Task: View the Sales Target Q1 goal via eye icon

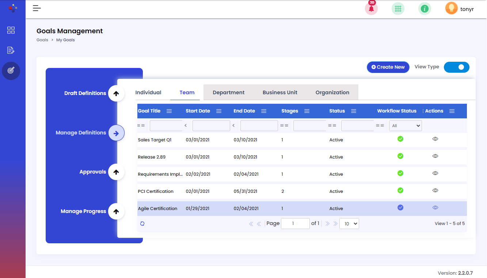Action: tap(435, 139)
